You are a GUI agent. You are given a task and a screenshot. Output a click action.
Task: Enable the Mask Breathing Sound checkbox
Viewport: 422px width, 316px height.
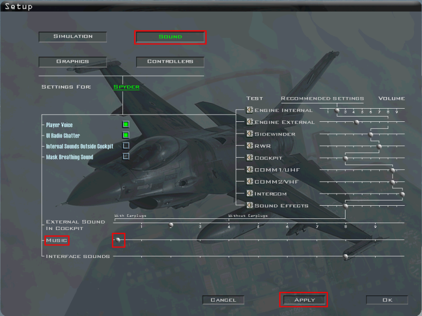[x=126, y=156]
